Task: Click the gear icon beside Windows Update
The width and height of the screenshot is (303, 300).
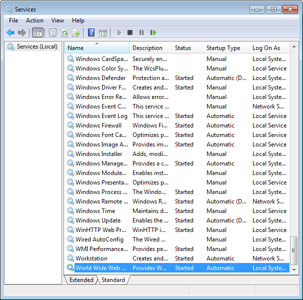Action: (70, 220)
